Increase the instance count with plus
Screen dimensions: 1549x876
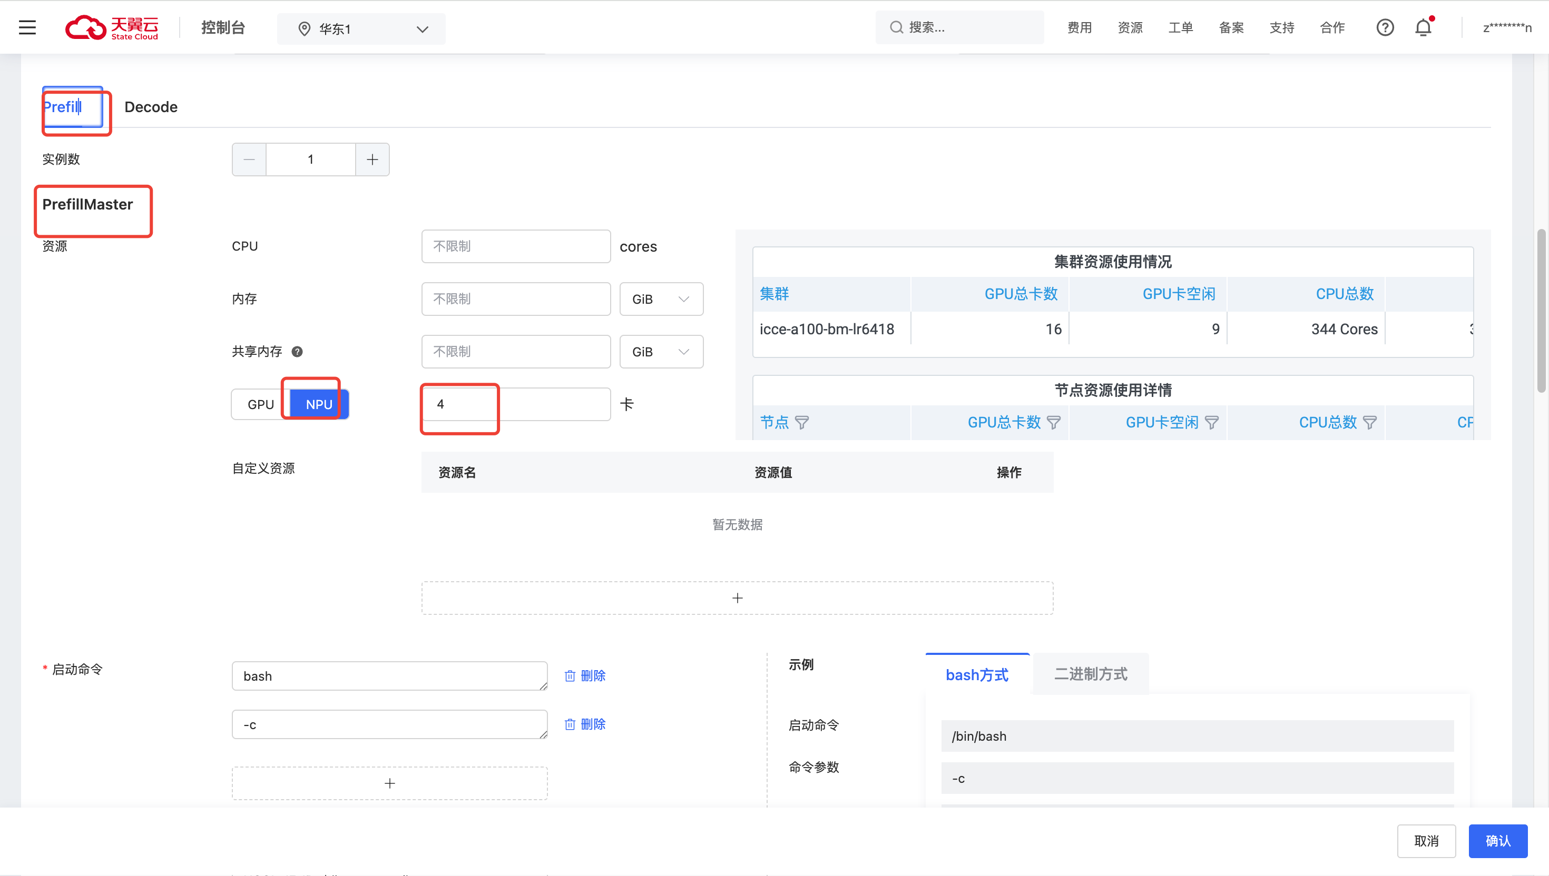click(372, 160)
